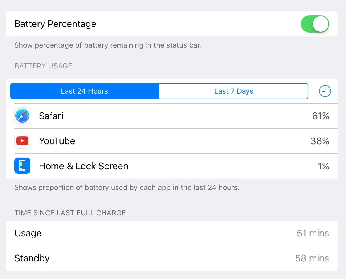Click the YouTube app icon

click(x=22, y=141)
